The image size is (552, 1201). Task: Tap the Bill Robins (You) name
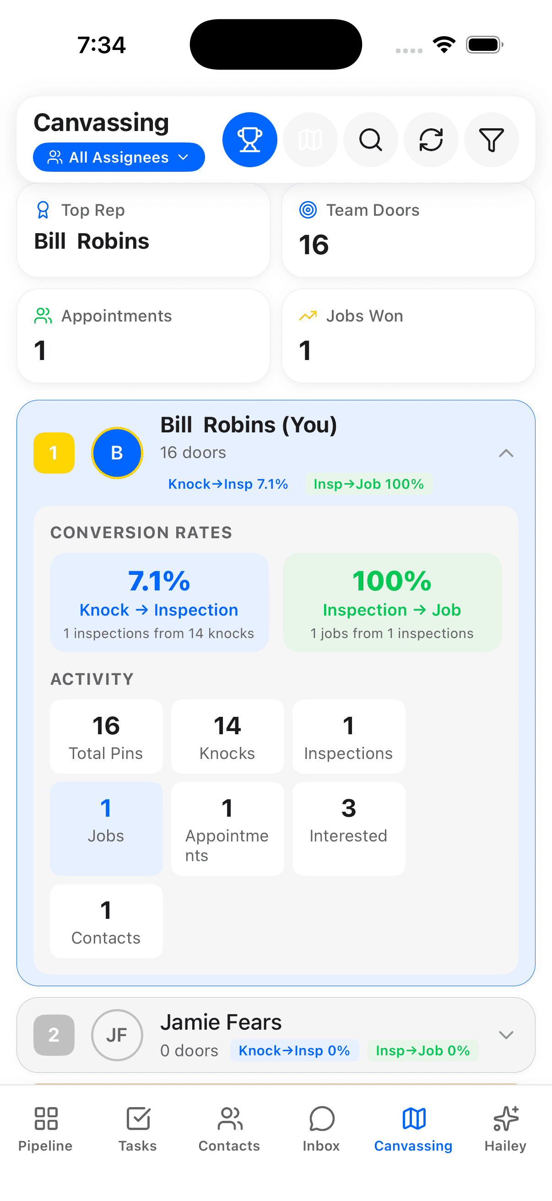249,425
